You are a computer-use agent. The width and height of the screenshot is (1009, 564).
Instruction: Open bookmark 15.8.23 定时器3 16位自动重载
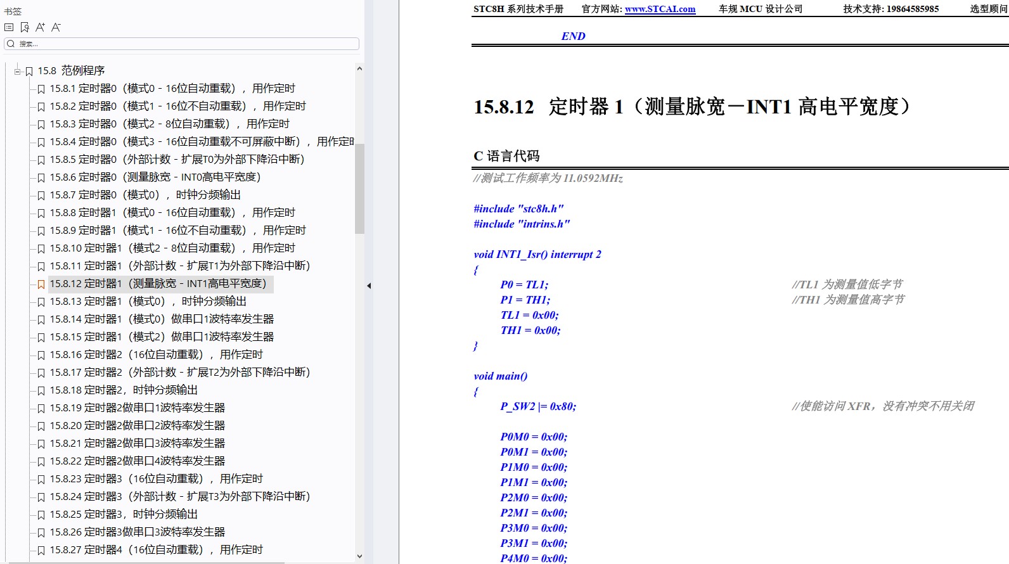(x=156, y=478)
